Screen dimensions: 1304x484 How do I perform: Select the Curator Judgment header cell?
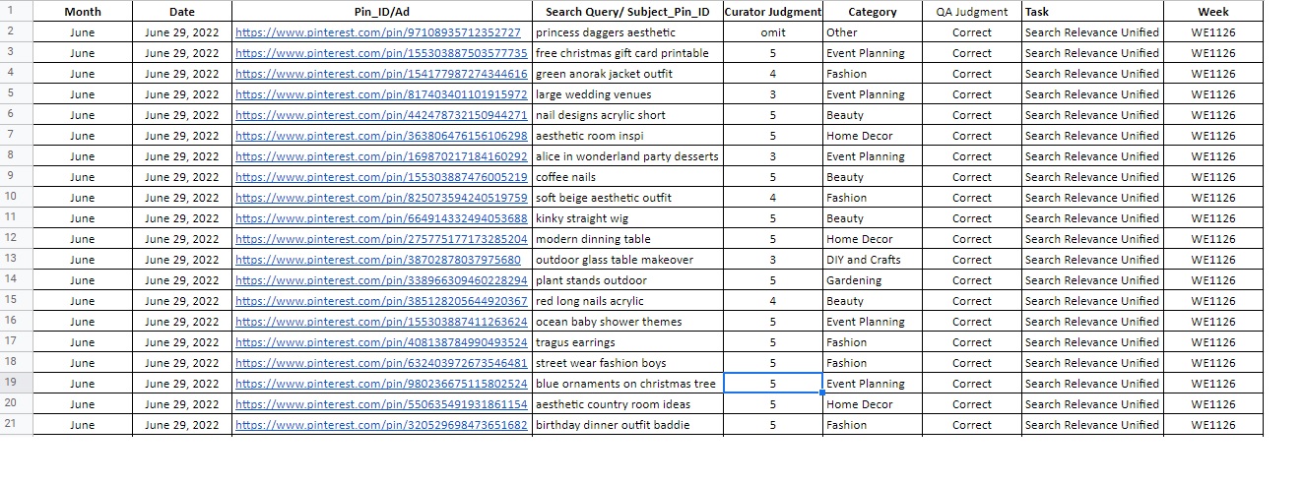[x=773, y=12]
